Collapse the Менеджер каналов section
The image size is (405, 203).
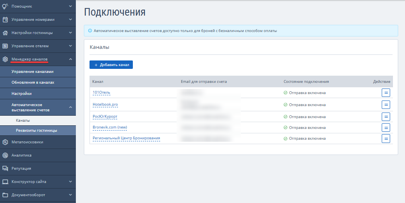pos(71,59)
